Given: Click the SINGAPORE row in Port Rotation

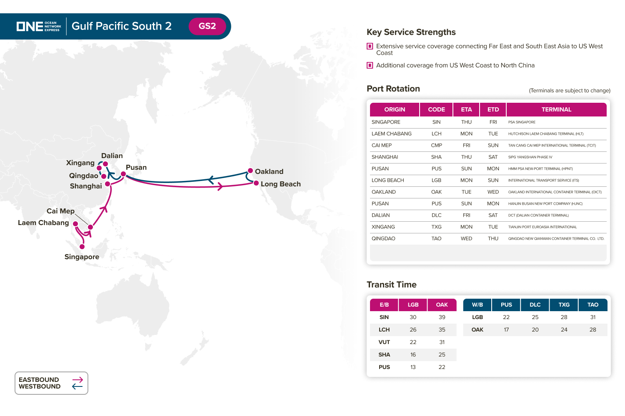Looking at the screenshot, I should pyautogui.click(x=386, y=122).
